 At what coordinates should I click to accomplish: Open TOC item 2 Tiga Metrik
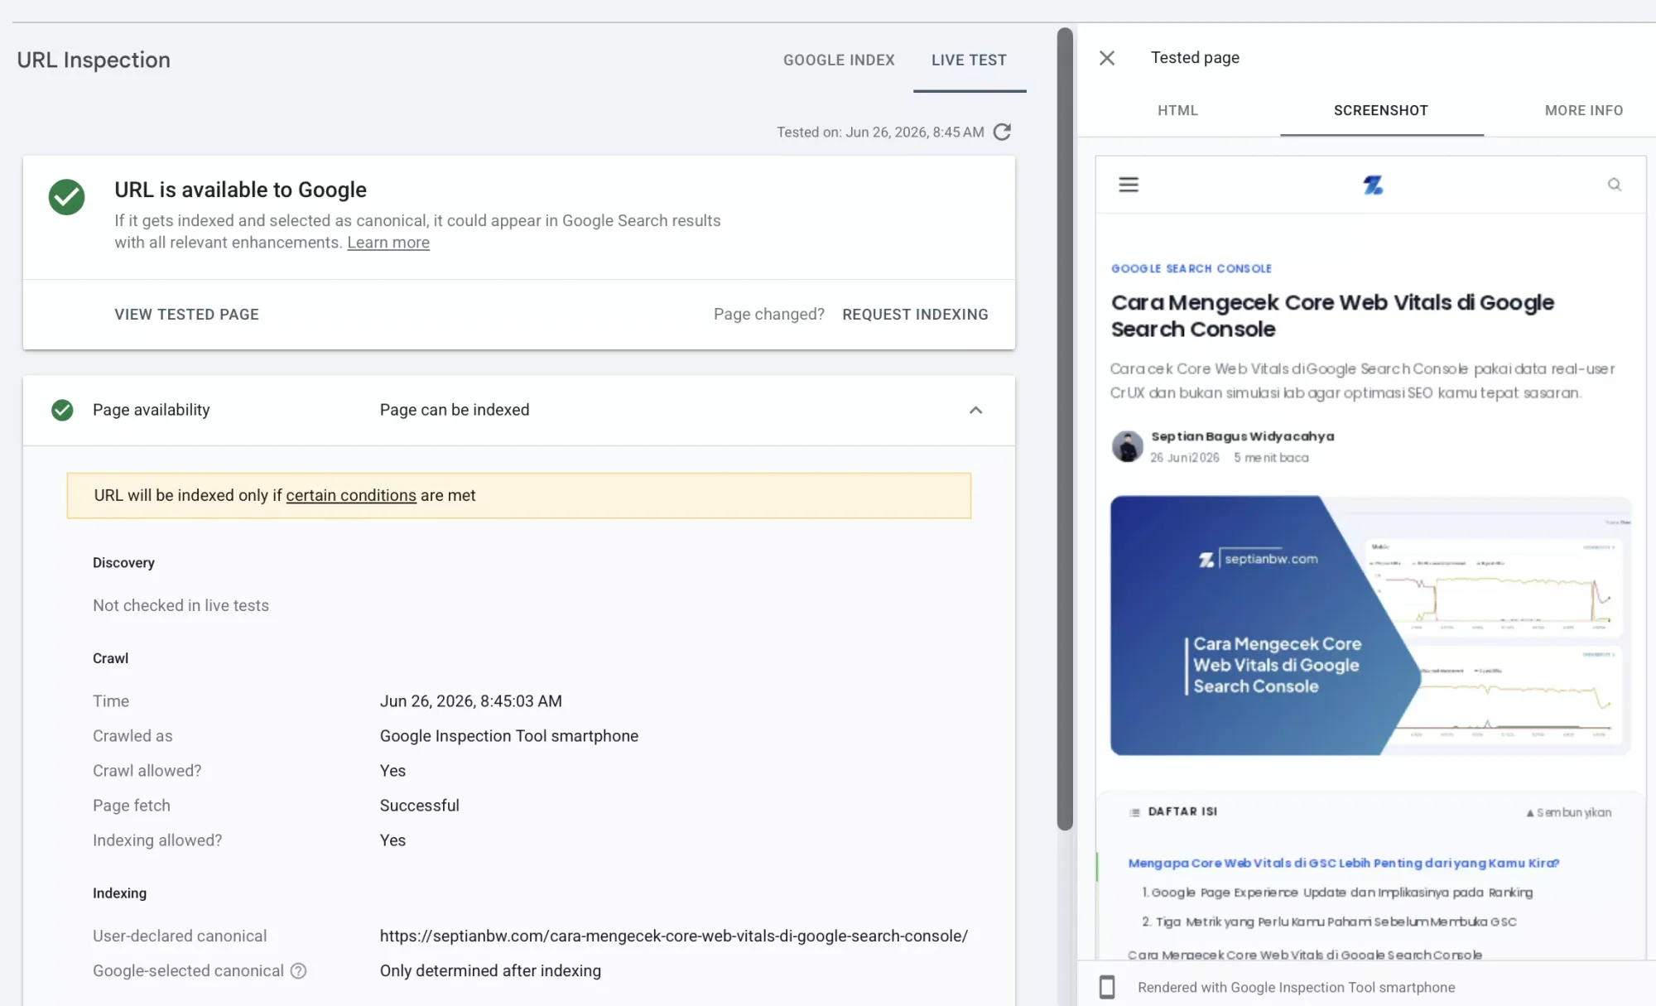1329,922
